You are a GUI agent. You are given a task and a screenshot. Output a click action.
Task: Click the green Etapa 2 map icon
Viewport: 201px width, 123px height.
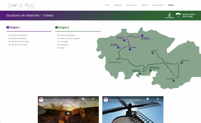pos(57,27)
